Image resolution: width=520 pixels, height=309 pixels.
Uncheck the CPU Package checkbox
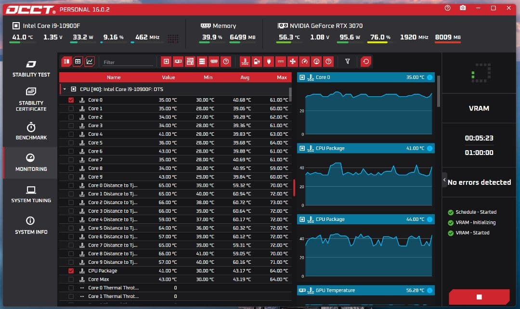pos(71,271)
